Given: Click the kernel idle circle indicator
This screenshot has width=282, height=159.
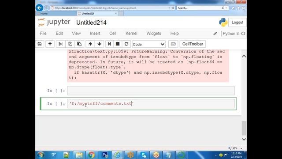Looking at the screenshot, I should (x=243, y=34).
